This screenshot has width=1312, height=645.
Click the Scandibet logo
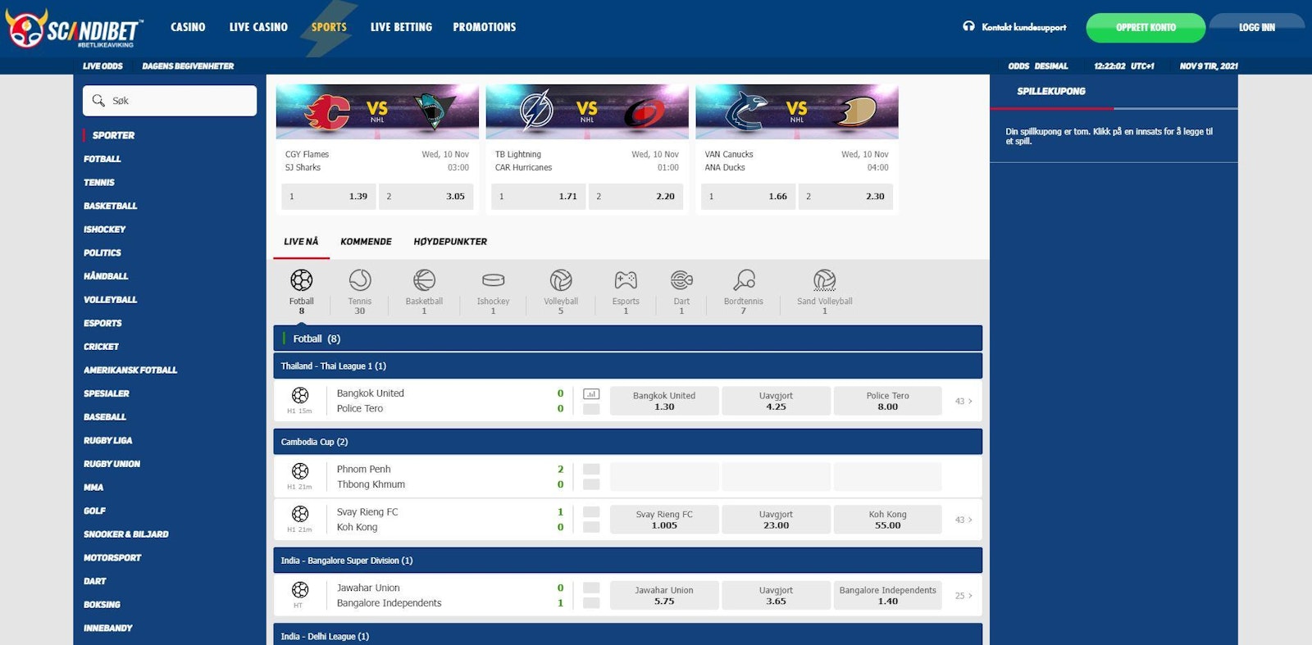point(74,30)
